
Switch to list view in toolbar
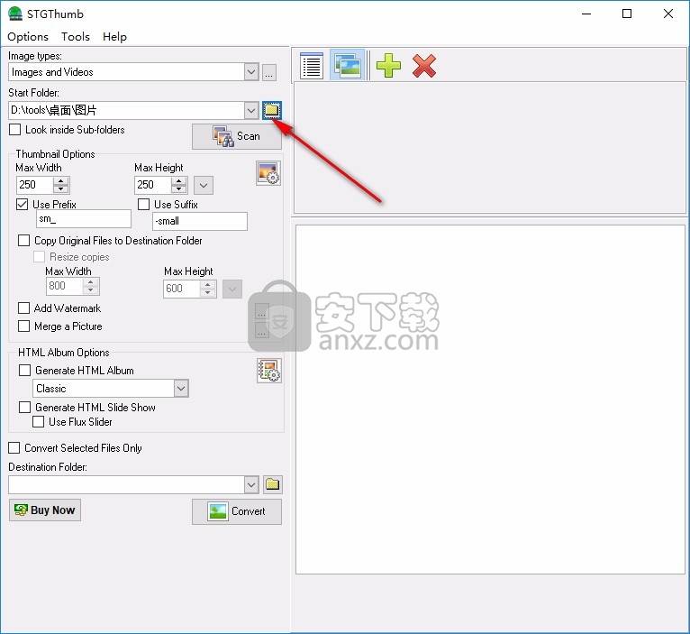(x=312, y=66)
